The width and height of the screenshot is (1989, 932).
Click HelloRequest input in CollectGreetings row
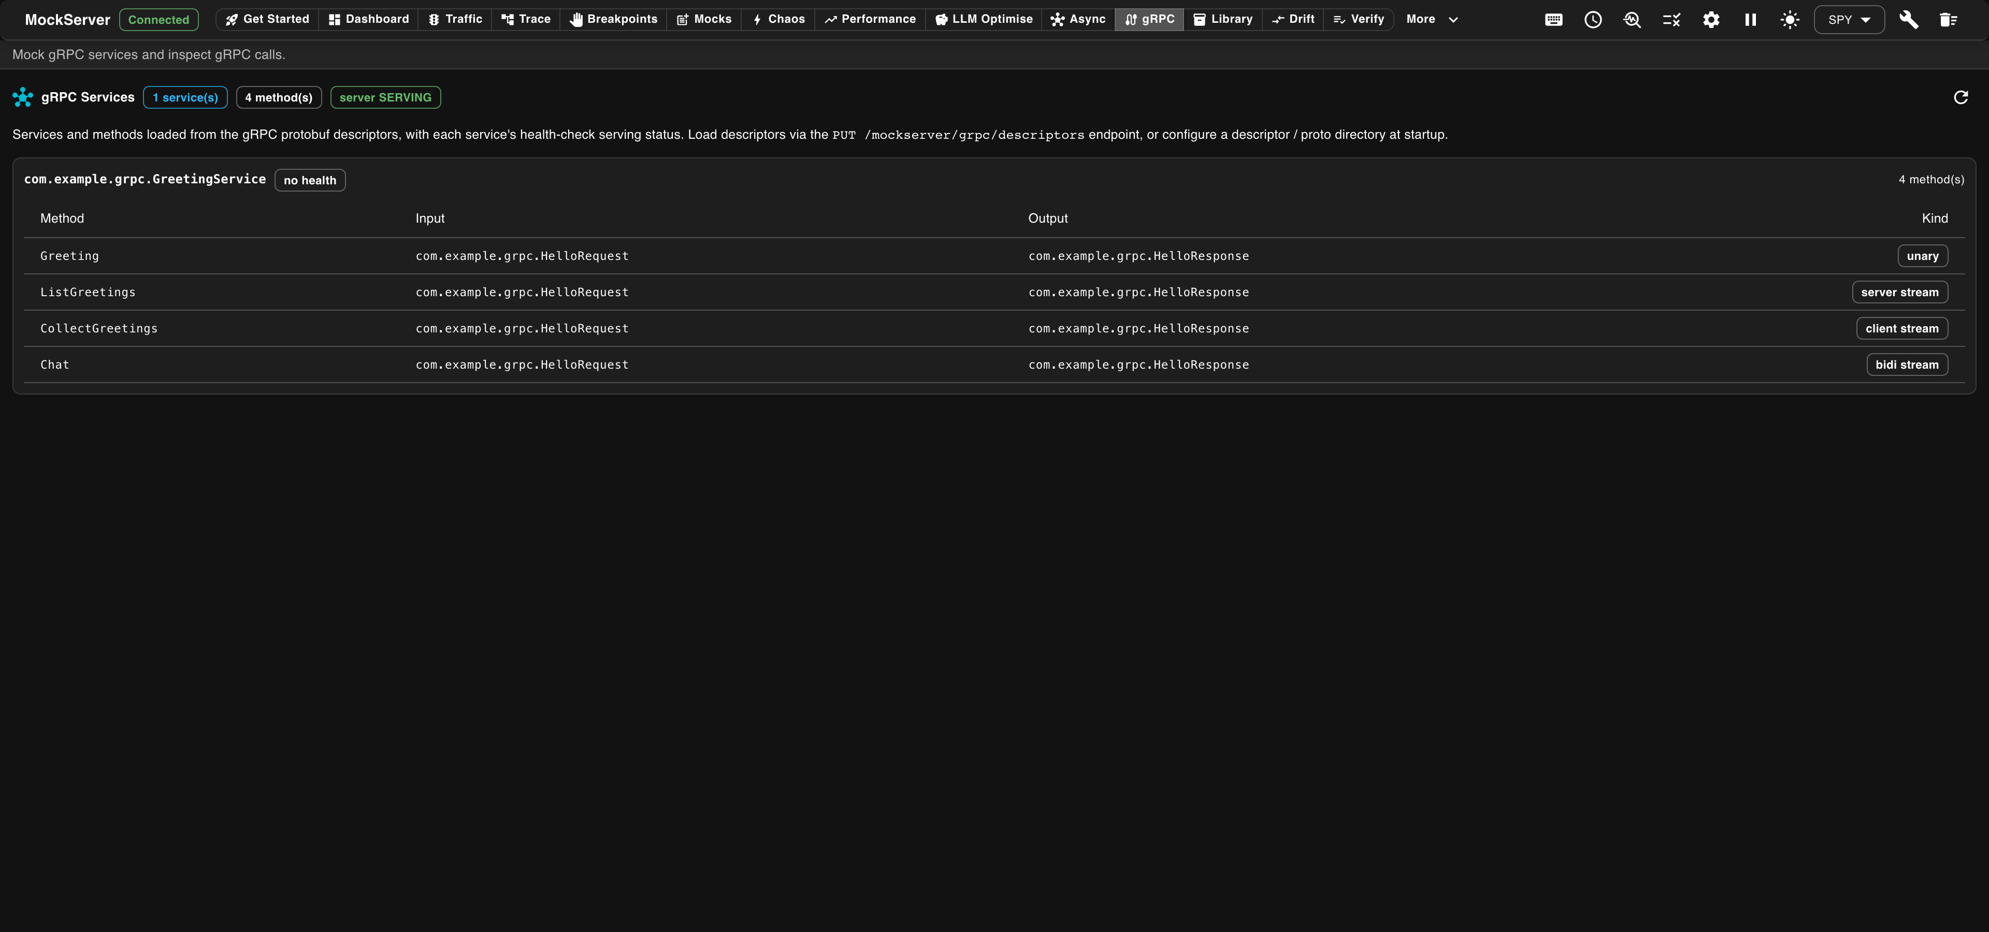522,329
